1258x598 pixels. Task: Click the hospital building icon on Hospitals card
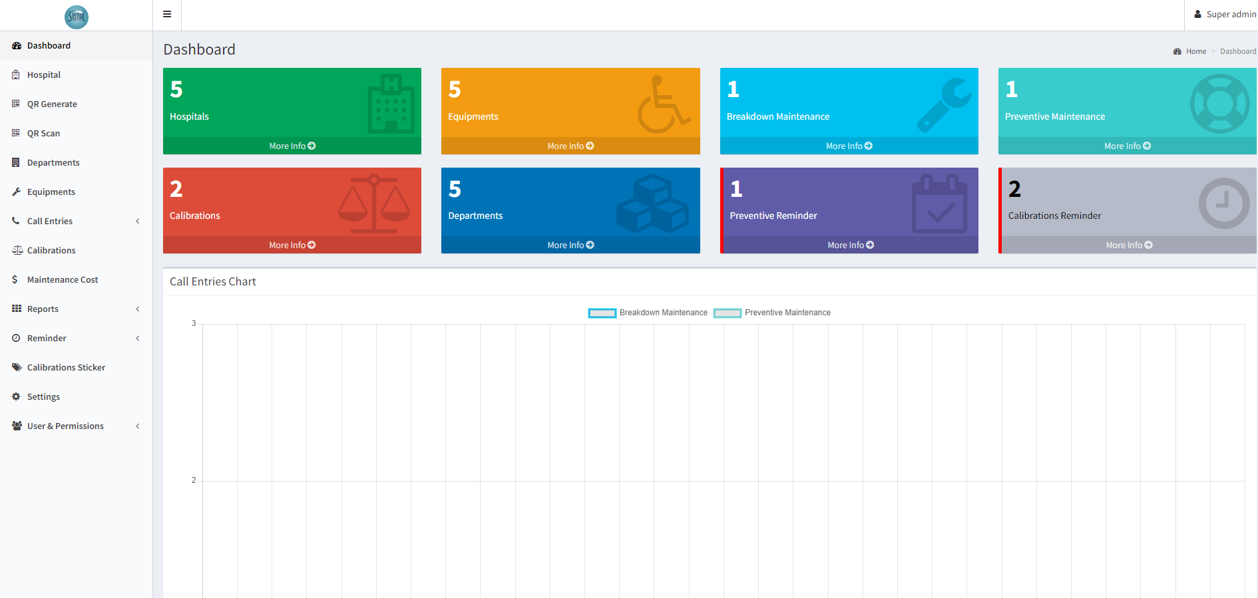coord(391,104)
